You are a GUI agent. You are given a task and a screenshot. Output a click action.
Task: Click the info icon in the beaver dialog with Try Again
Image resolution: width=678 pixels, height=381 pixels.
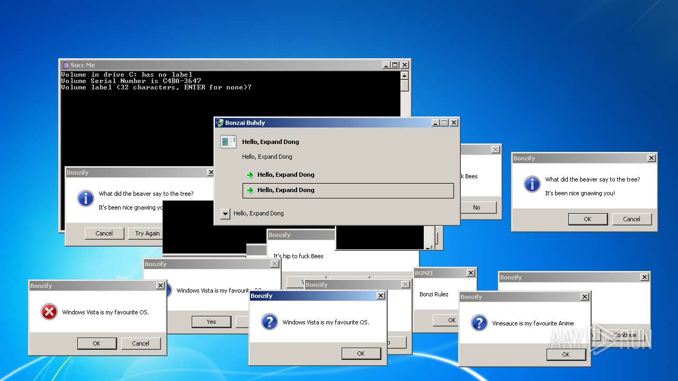(85, 198)
